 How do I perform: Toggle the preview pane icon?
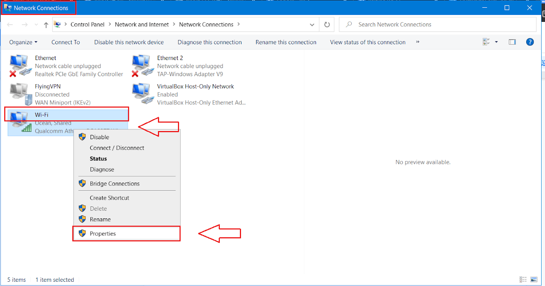point(512,42)
